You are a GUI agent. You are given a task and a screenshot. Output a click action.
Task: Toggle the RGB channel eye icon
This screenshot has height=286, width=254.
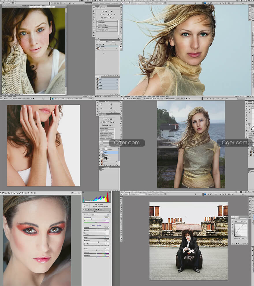[x=96, y=79]
